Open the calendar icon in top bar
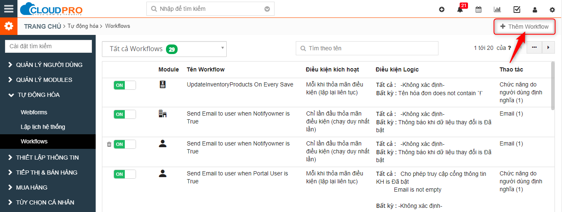 tap(478, 9)
